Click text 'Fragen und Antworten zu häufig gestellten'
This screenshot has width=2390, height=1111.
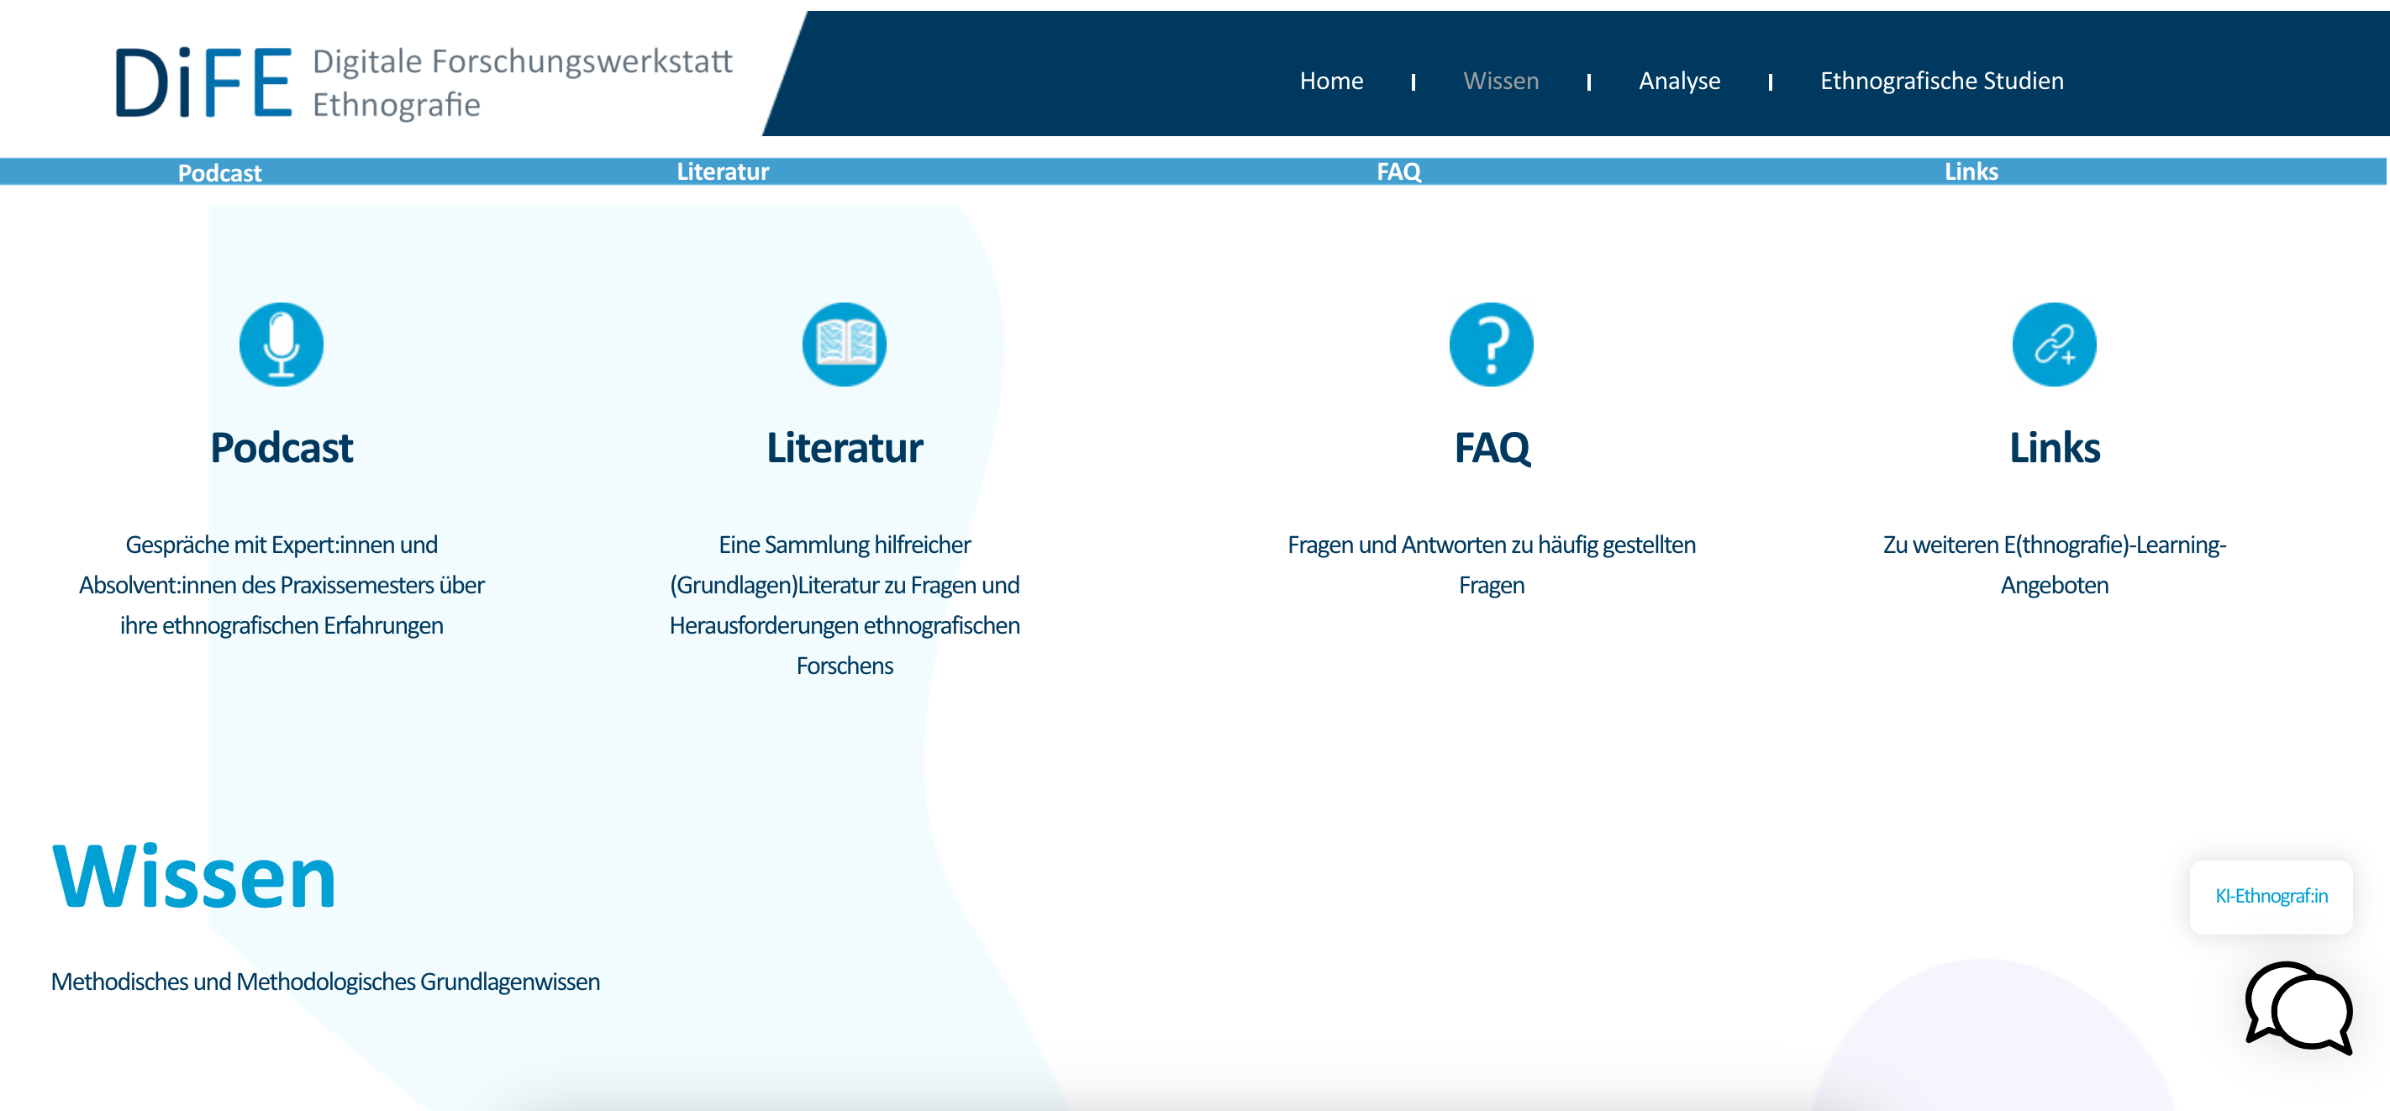pos(1491,544)
